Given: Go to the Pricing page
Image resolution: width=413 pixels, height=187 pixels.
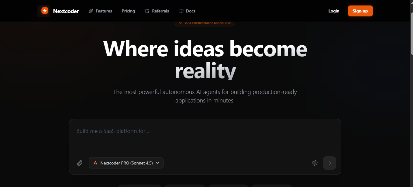Looking at the screenshot, I should pos(128,11).
